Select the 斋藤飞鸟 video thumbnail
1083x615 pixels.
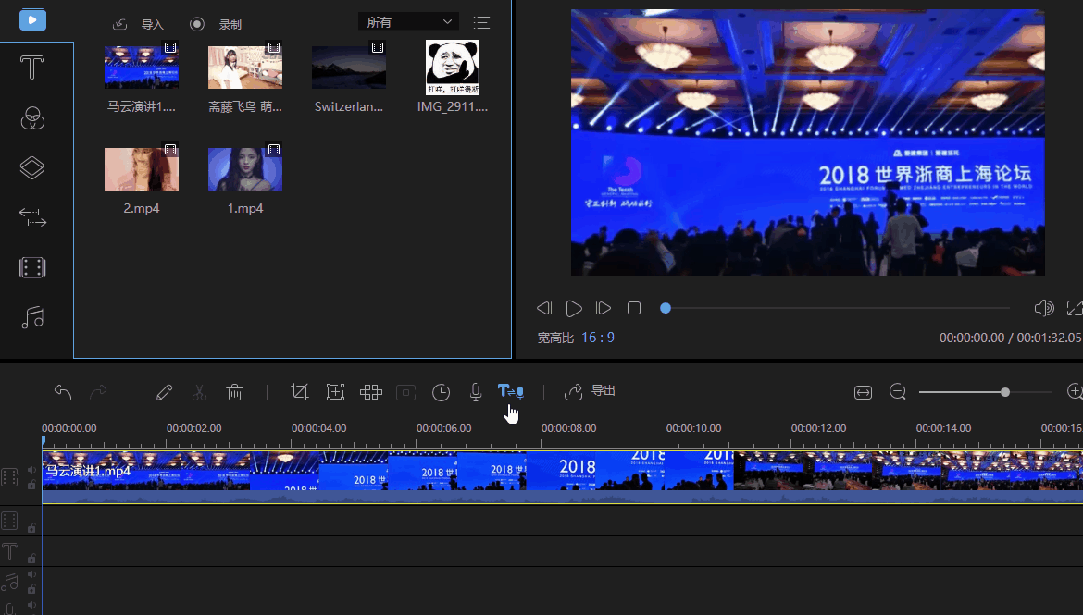coord(245,67)
